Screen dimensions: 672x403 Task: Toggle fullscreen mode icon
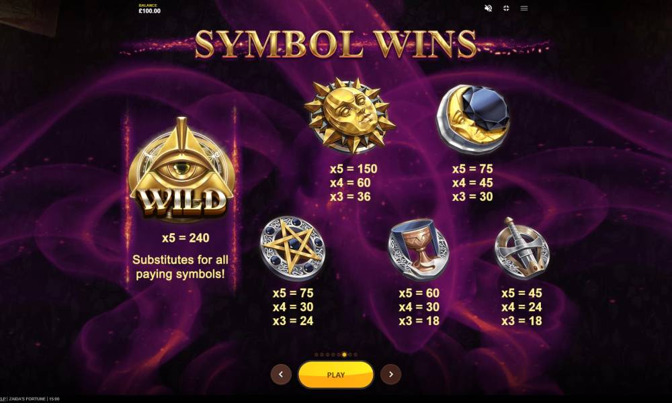click(506, 8)
